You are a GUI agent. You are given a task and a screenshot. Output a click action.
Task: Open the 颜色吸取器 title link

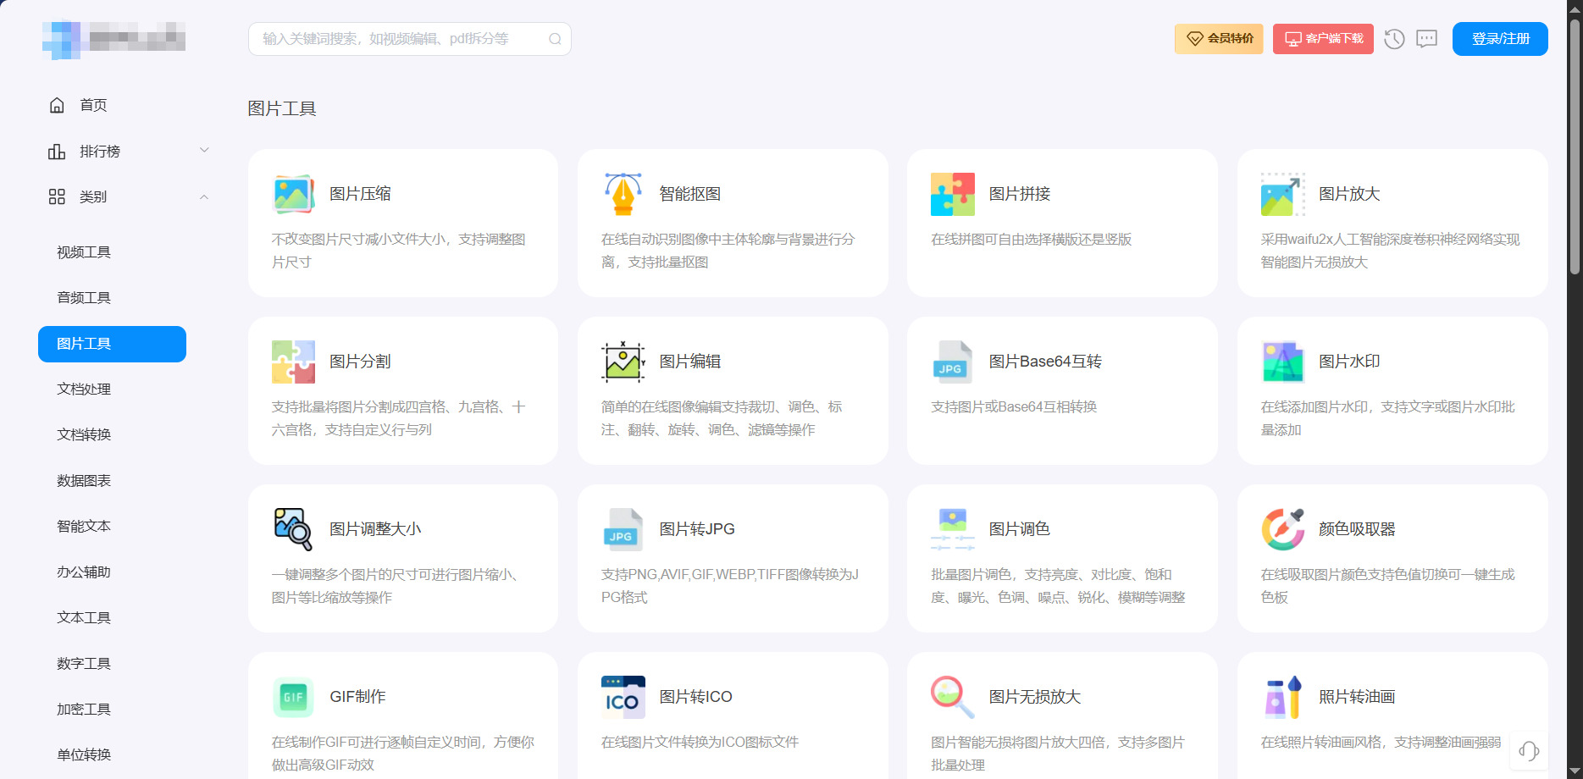1357,529
